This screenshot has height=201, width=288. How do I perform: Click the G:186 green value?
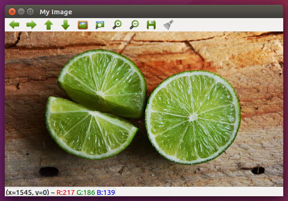click(x=86, y=192)
